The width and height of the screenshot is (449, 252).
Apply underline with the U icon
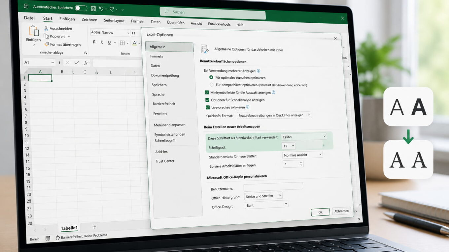pos(110,42)
